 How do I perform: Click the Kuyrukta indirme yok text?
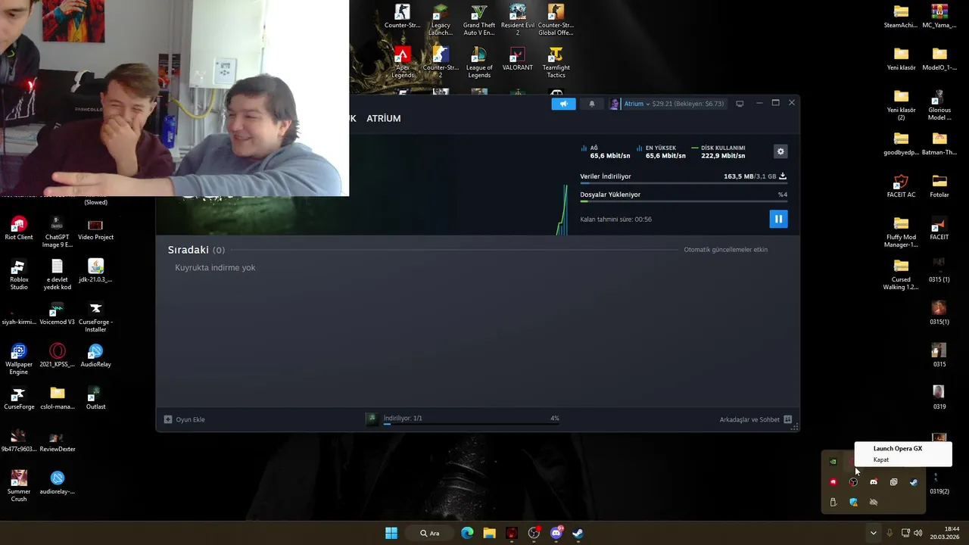215,268
